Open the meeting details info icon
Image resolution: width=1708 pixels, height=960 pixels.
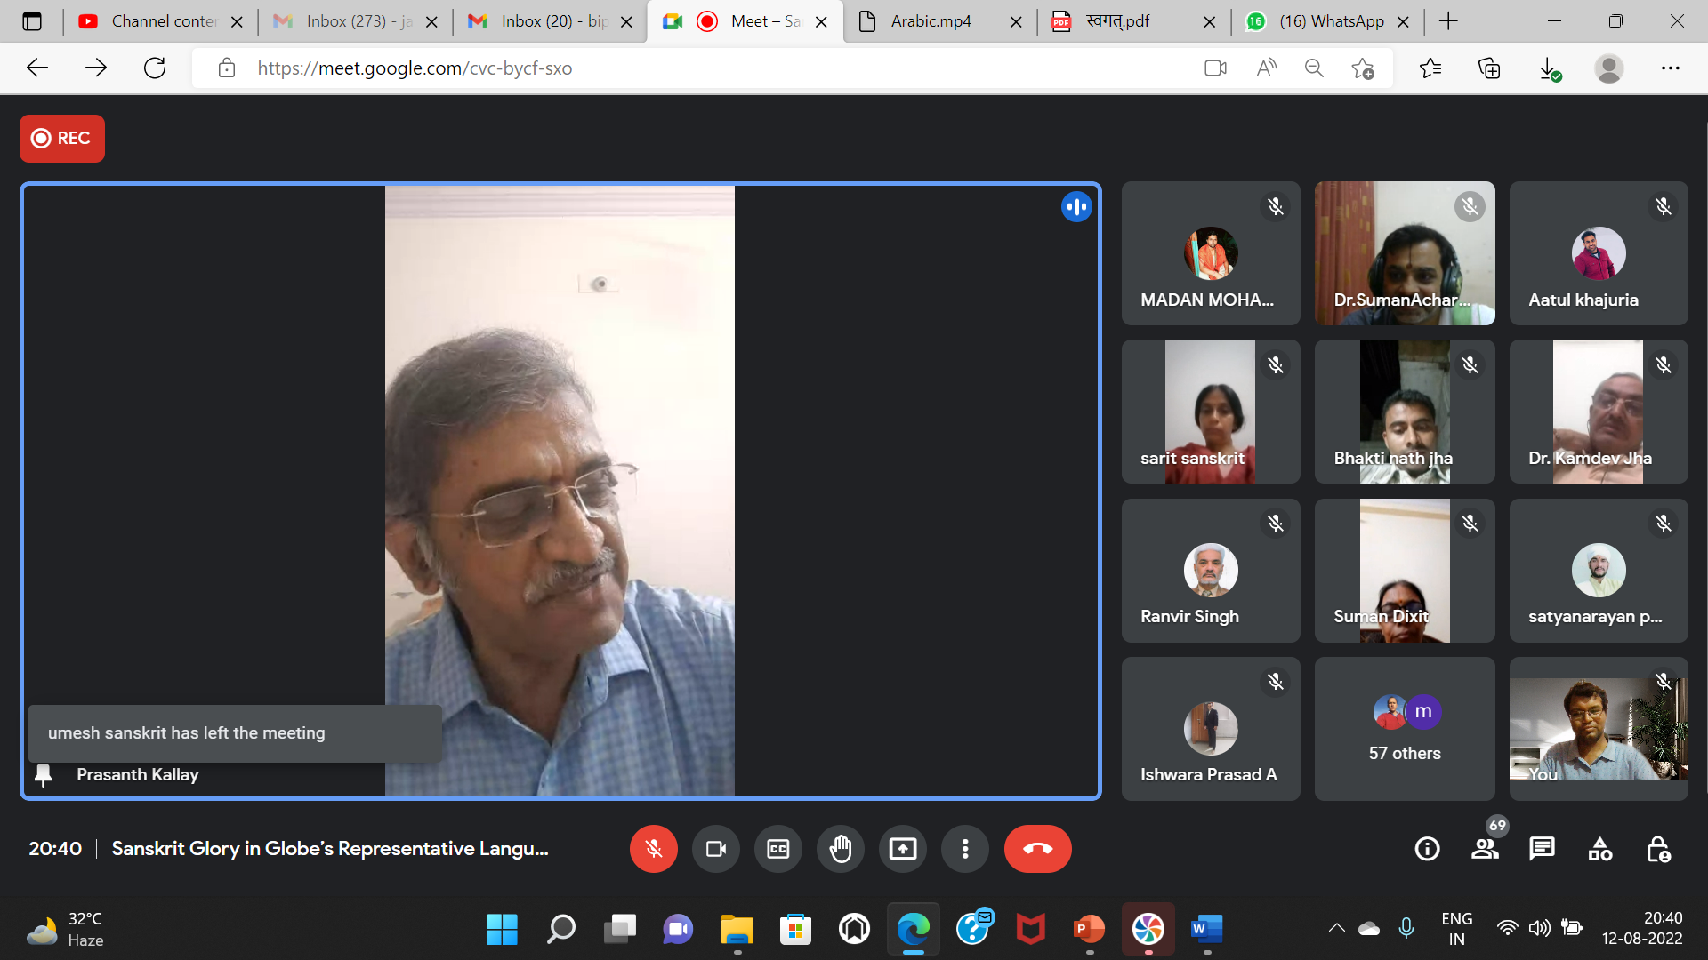pyautogui.click(x=1427, y=849)
